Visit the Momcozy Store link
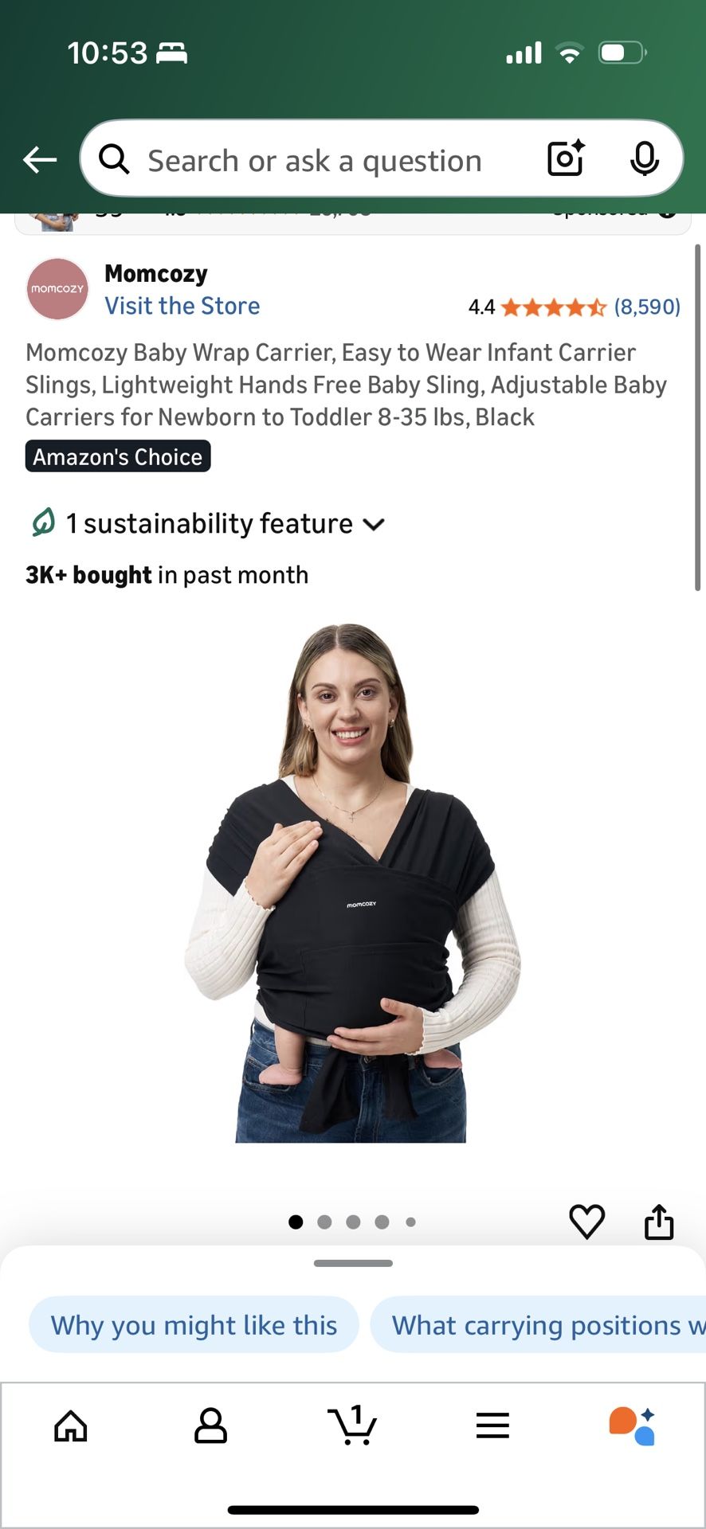The height and width of the screenshot is (1529, 706). click(x=182, y=306)
